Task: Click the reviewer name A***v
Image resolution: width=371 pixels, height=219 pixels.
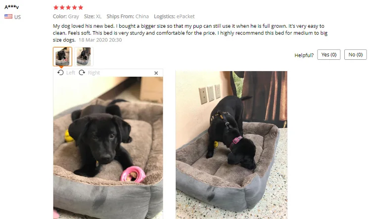Action: pos(11,7)
